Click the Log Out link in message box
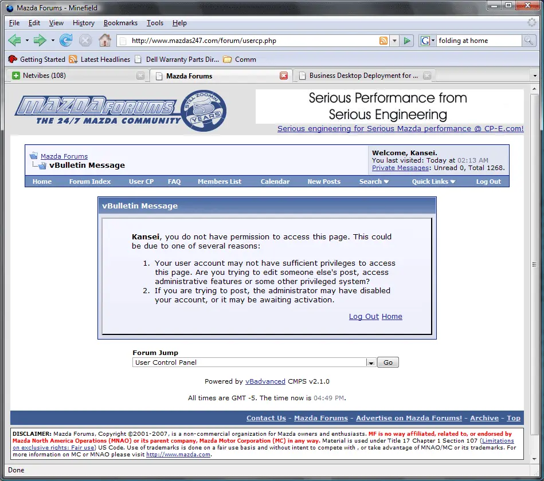This screenshot has height=481, width=544. pos(363,317)
